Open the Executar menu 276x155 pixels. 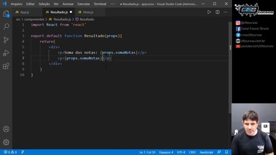(x=84, y=4)
